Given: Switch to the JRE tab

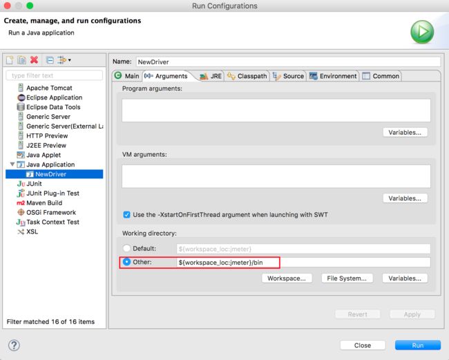Looking at the screenshot, I should [x=211, y=76].
